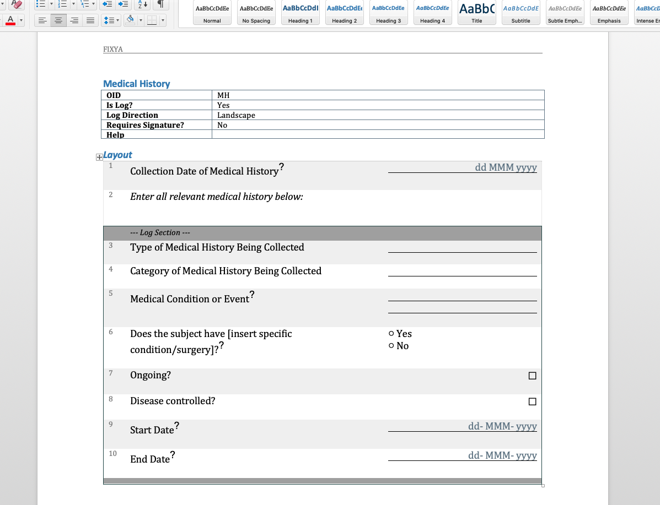Screen dimensions: 660x505
Task: Apply a multilevel list
Action: (x=85, y=4)
